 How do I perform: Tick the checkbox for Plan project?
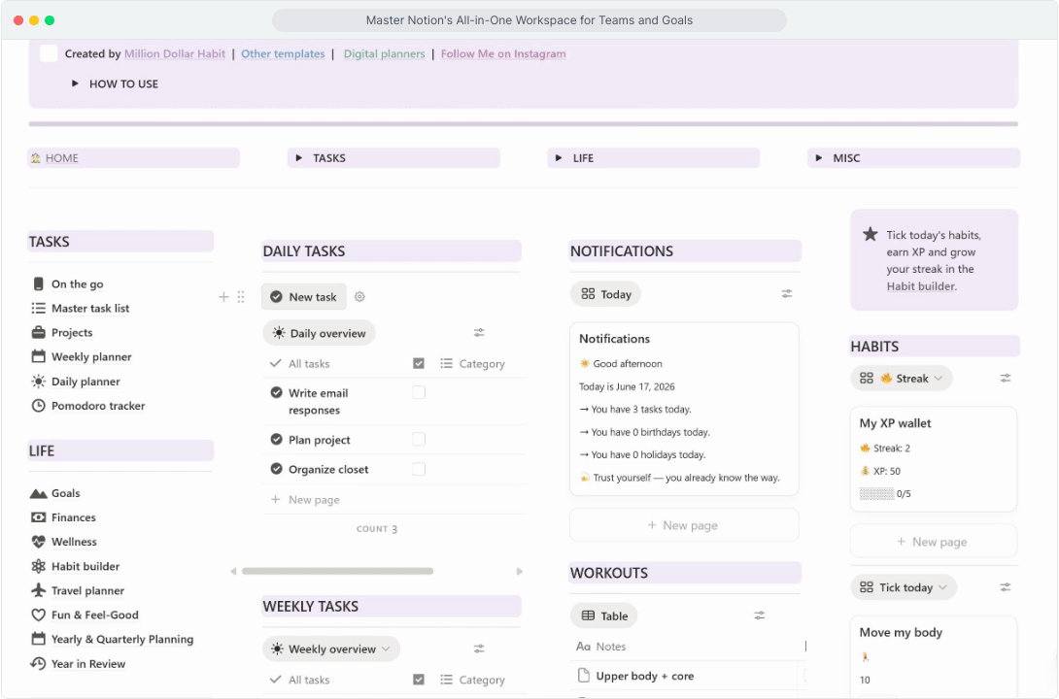pyautogui.click(x=419, y=439)
